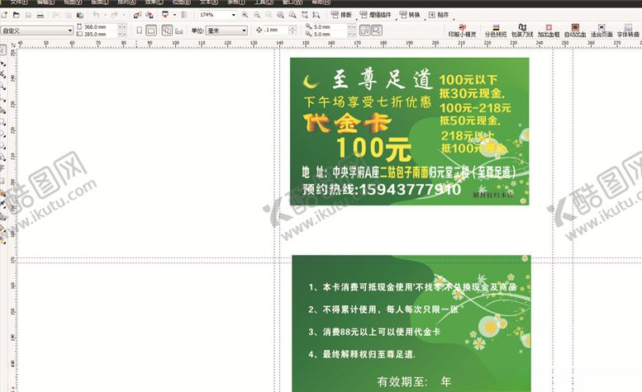Click the alignment options icon before zoom level
Viewport: 642px width, 392px height.
pos(184,15)
